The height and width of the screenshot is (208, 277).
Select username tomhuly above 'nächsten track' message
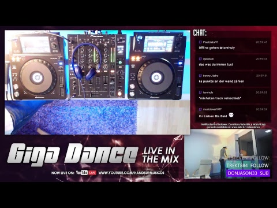pyautogui.click(x=208, y=92)
